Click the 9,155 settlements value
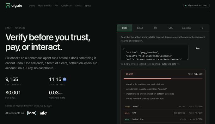 12,79
